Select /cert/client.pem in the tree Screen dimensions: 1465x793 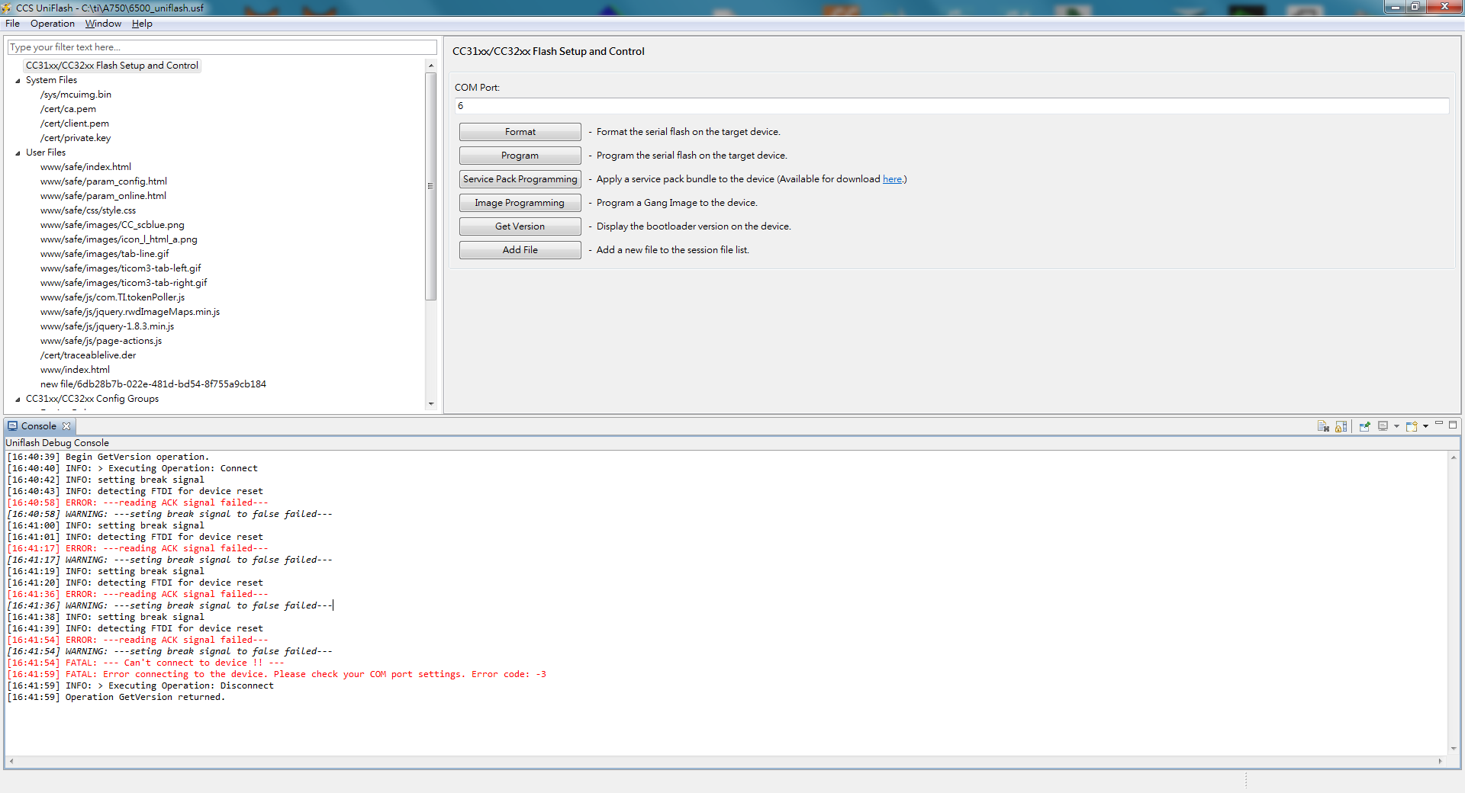point(75,124)
